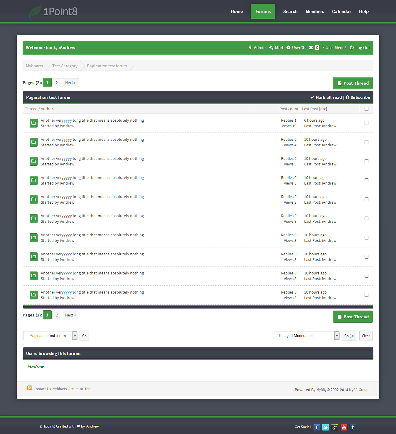Click the Go (0) moderation button

pyautogui.click(x=349, y=336)
